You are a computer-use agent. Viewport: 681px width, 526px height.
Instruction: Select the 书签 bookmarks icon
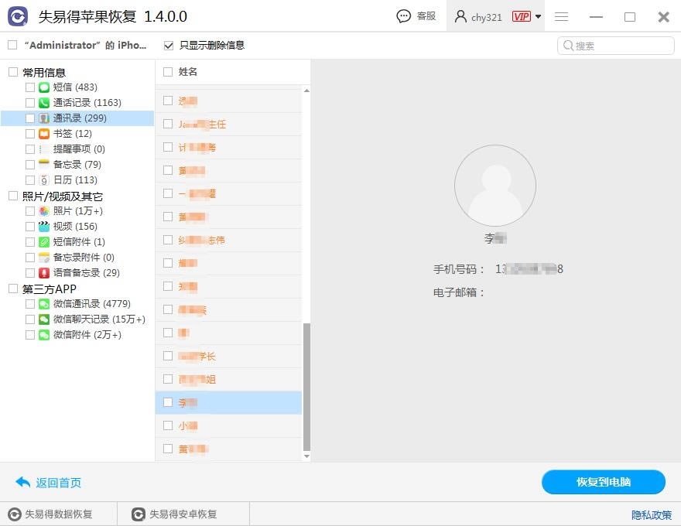click(44, 134)
